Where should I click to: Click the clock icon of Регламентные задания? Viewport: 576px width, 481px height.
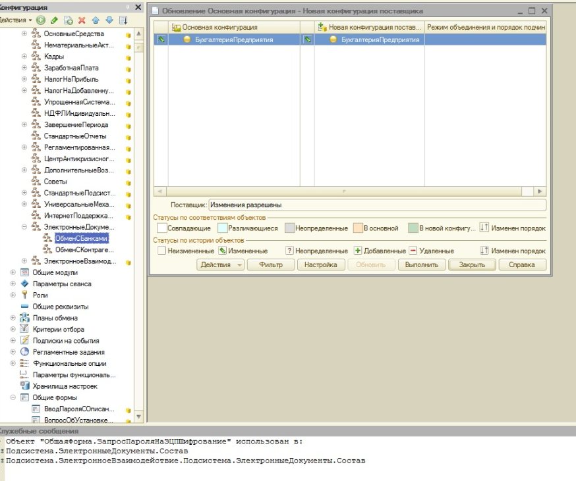[24, 352]
